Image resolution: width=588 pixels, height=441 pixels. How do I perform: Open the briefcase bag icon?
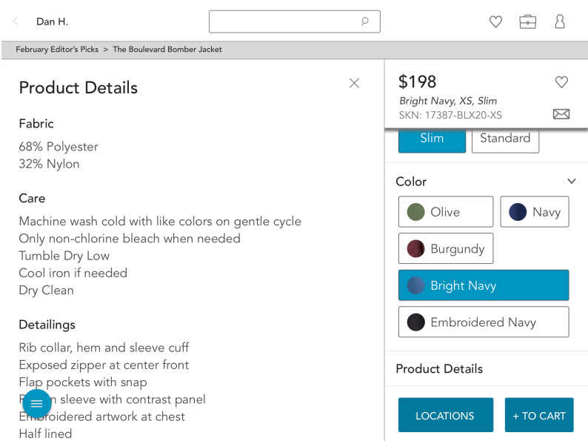pyautogui.click(x=527, y=21)
